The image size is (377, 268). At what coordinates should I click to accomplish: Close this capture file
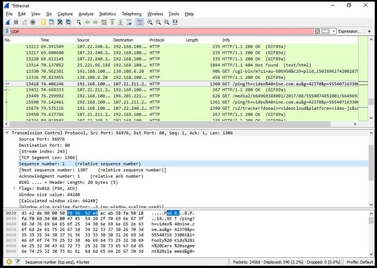pyautogui.click(x=60, y=22)
